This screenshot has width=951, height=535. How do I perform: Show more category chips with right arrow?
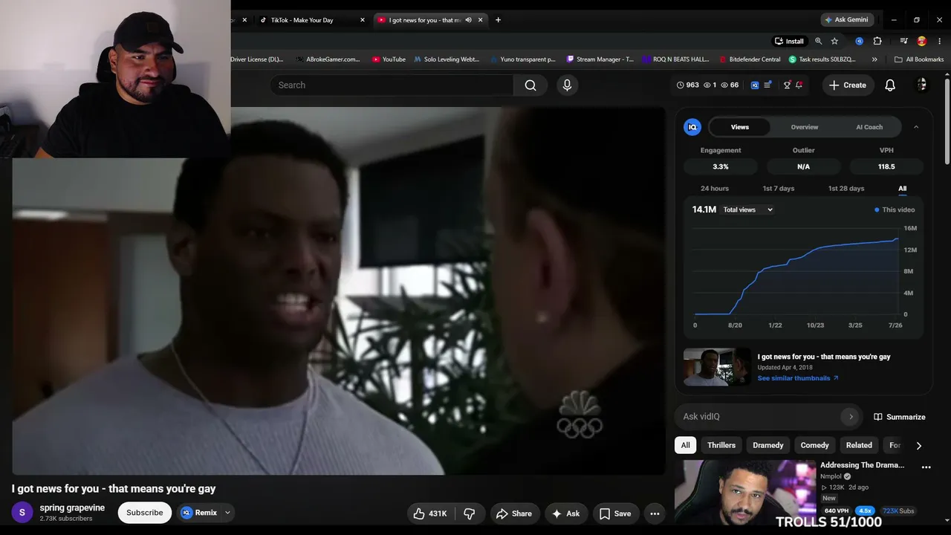coord(919,446)
